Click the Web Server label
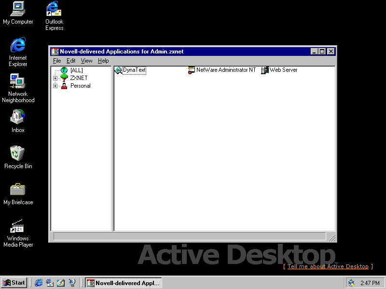This screenshot has width=386, height=289. pyautogui.click(x=283, y=70)
